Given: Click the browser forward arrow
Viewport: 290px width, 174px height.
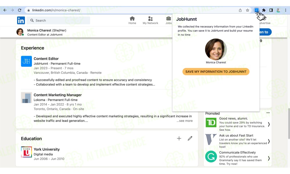Looking at the screenshot, I should point(12,10).
